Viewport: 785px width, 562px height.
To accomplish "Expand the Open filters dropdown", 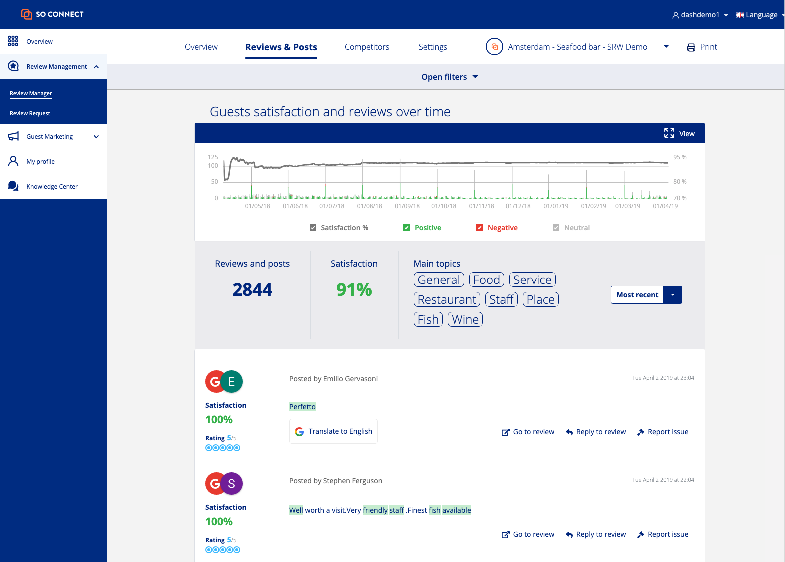I will coord(450,77).
